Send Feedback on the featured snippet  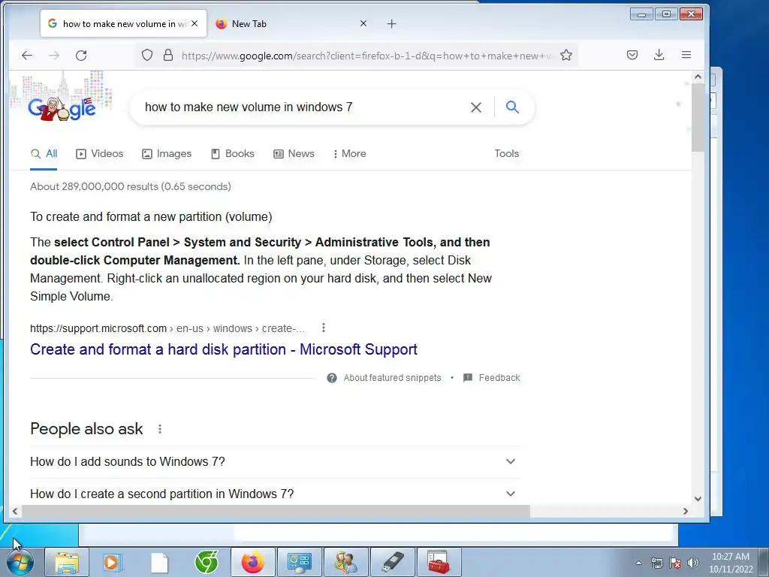[499, 378]
